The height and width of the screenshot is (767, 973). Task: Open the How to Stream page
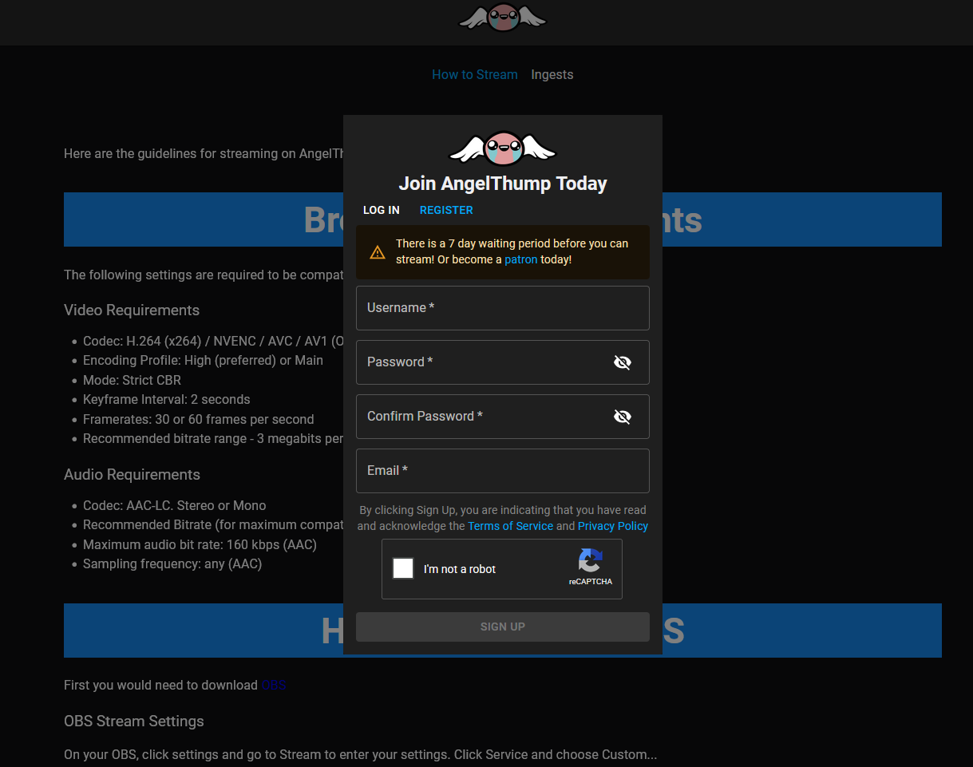(475, 74)
